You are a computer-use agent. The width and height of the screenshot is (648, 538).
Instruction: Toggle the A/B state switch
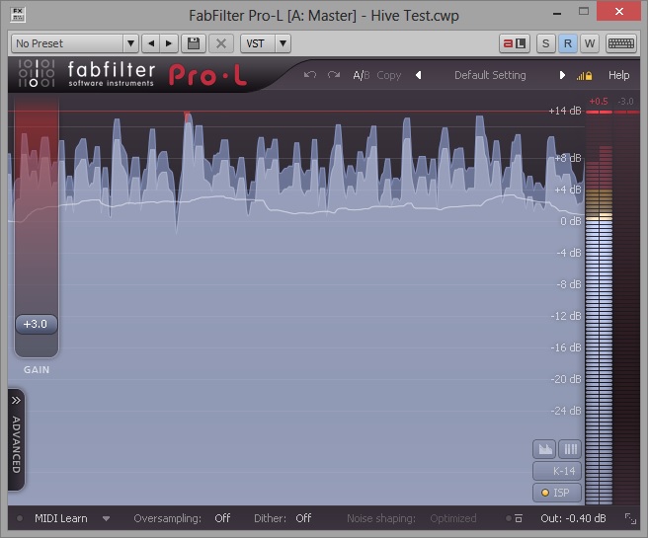[361, 75]
